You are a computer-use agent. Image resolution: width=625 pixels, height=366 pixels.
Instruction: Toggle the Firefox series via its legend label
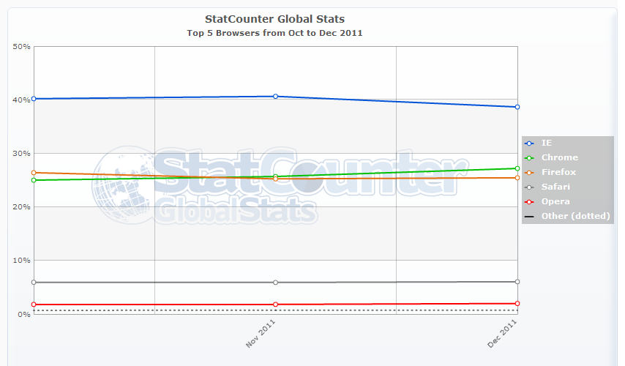[x=559, y=172]
